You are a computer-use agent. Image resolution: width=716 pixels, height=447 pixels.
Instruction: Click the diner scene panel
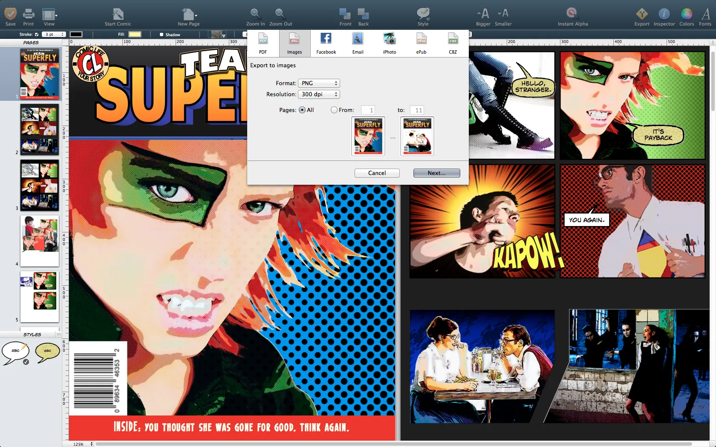(x=482, y=366)
